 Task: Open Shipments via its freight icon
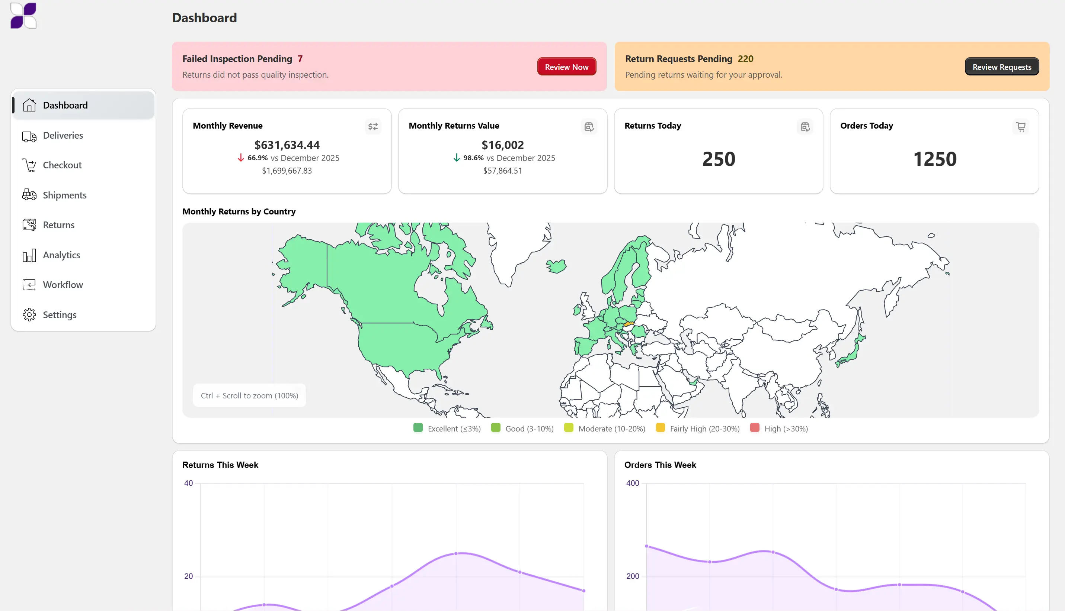pos(29,195)
